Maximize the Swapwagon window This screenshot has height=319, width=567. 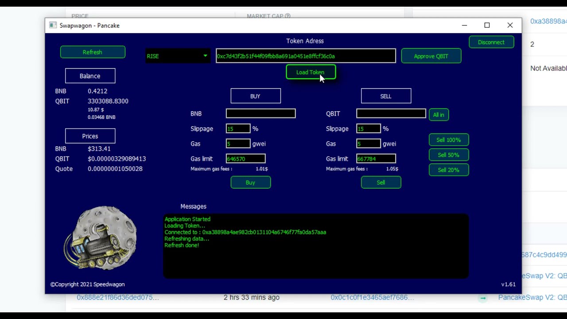tap(487, 25)
